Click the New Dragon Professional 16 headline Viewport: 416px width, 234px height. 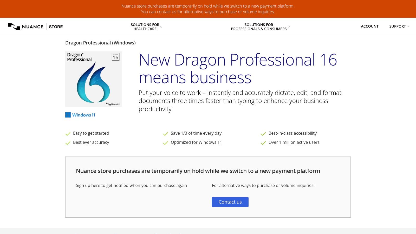pos(238,68)
